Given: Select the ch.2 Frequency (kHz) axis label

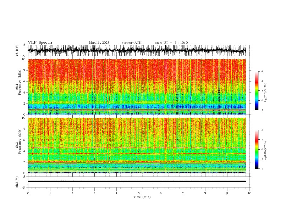Looking at the screenshot, I should (x=18, y=141).
